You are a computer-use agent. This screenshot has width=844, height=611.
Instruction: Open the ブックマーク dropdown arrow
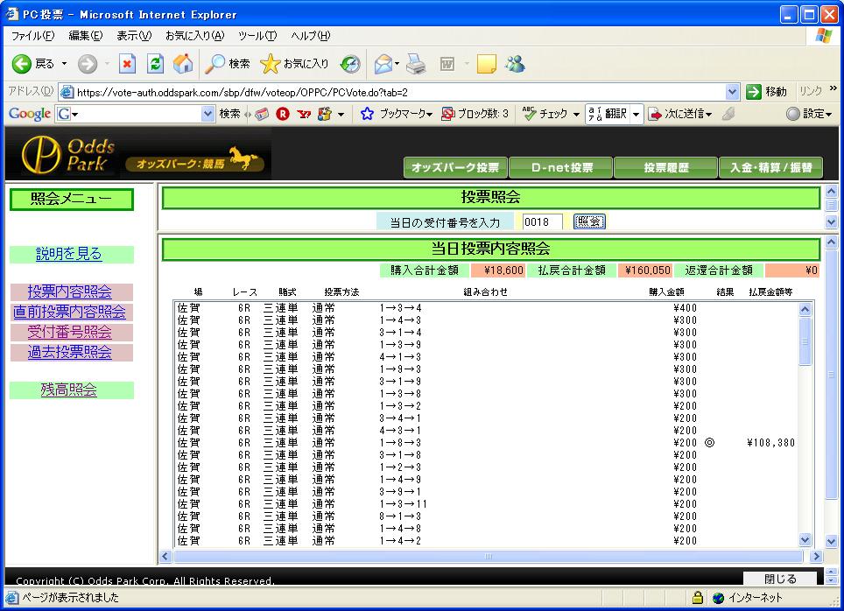[429, 114]
